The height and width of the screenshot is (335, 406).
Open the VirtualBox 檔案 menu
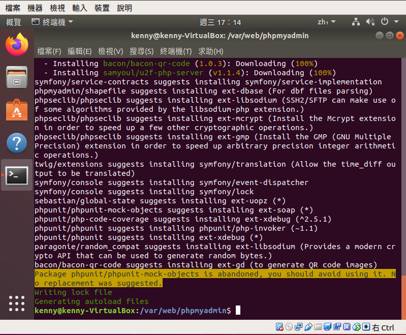(x=13, y=8)
